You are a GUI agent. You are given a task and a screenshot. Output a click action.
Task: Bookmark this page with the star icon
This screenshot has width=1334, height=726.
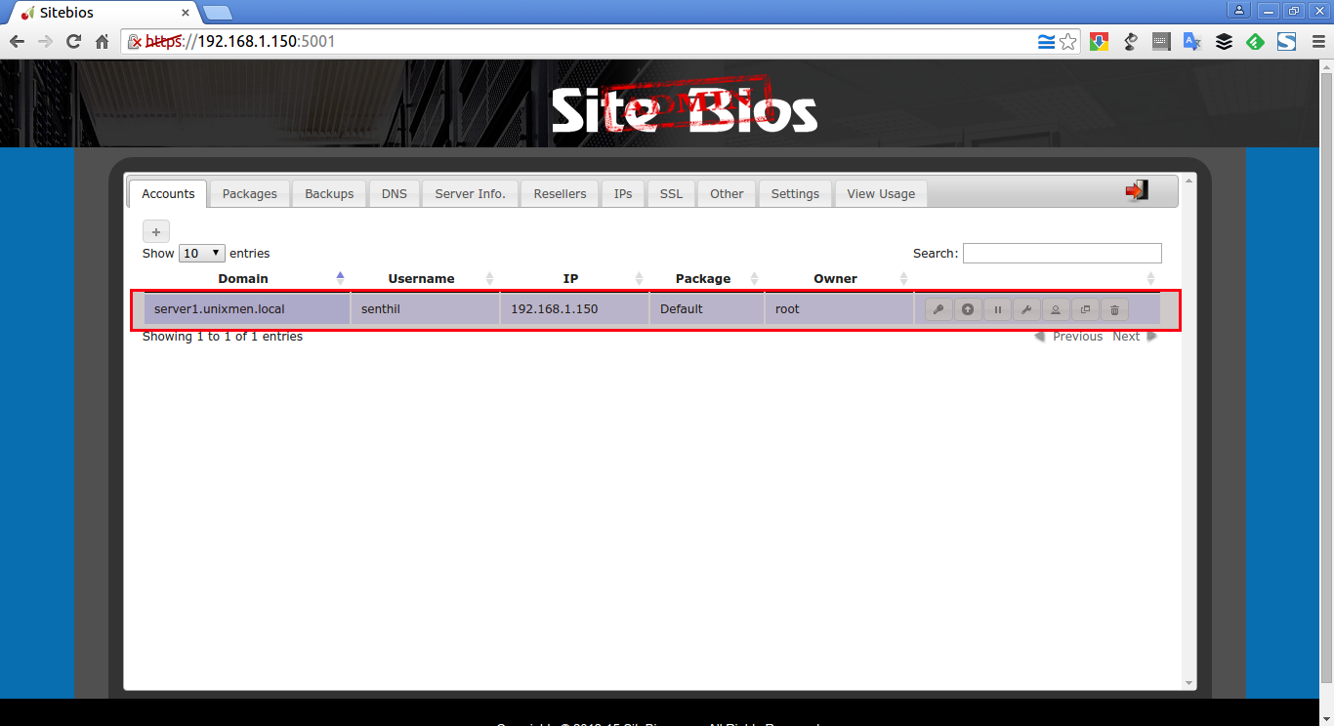click(x=1068, y=42)
